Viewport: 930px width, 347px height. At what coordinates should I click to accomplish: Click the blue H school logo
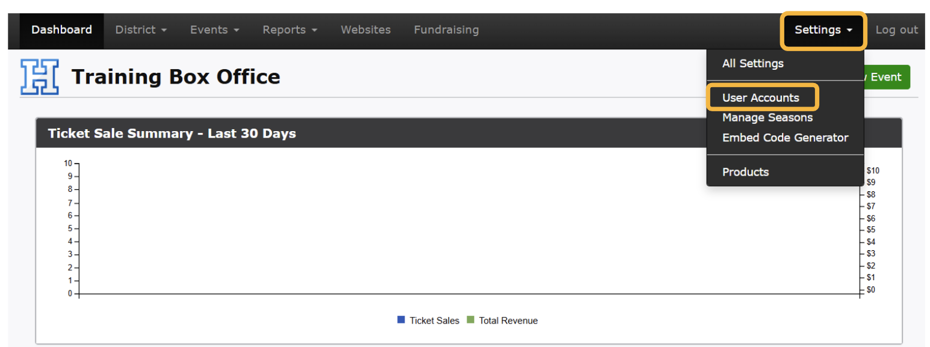(x=40, y=77)
